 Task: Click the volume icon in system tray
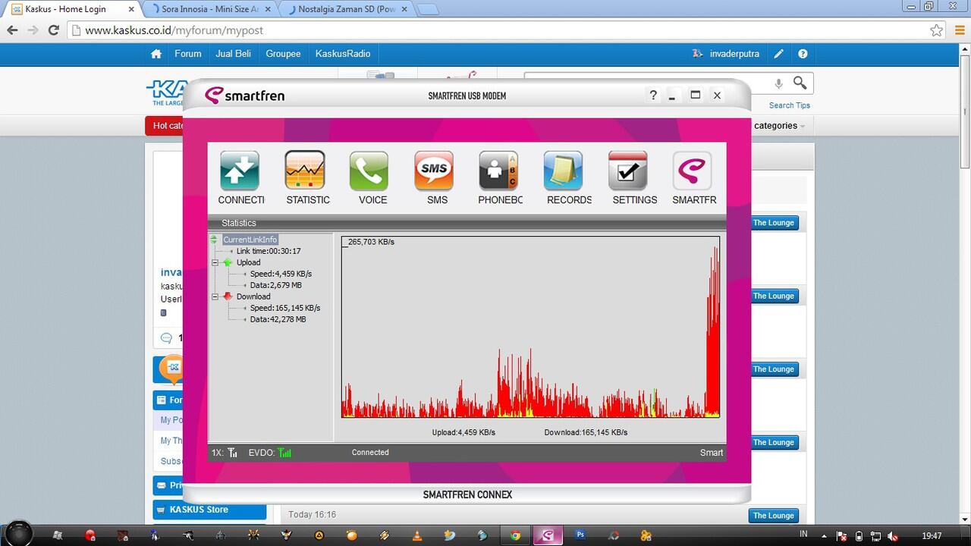(893, 536)
